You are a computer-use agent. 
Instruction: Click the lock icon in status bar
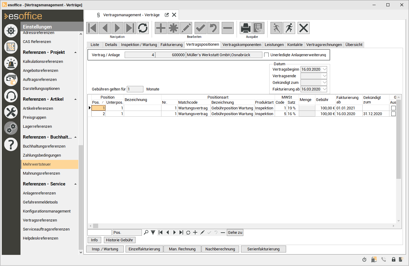point(393,259)
